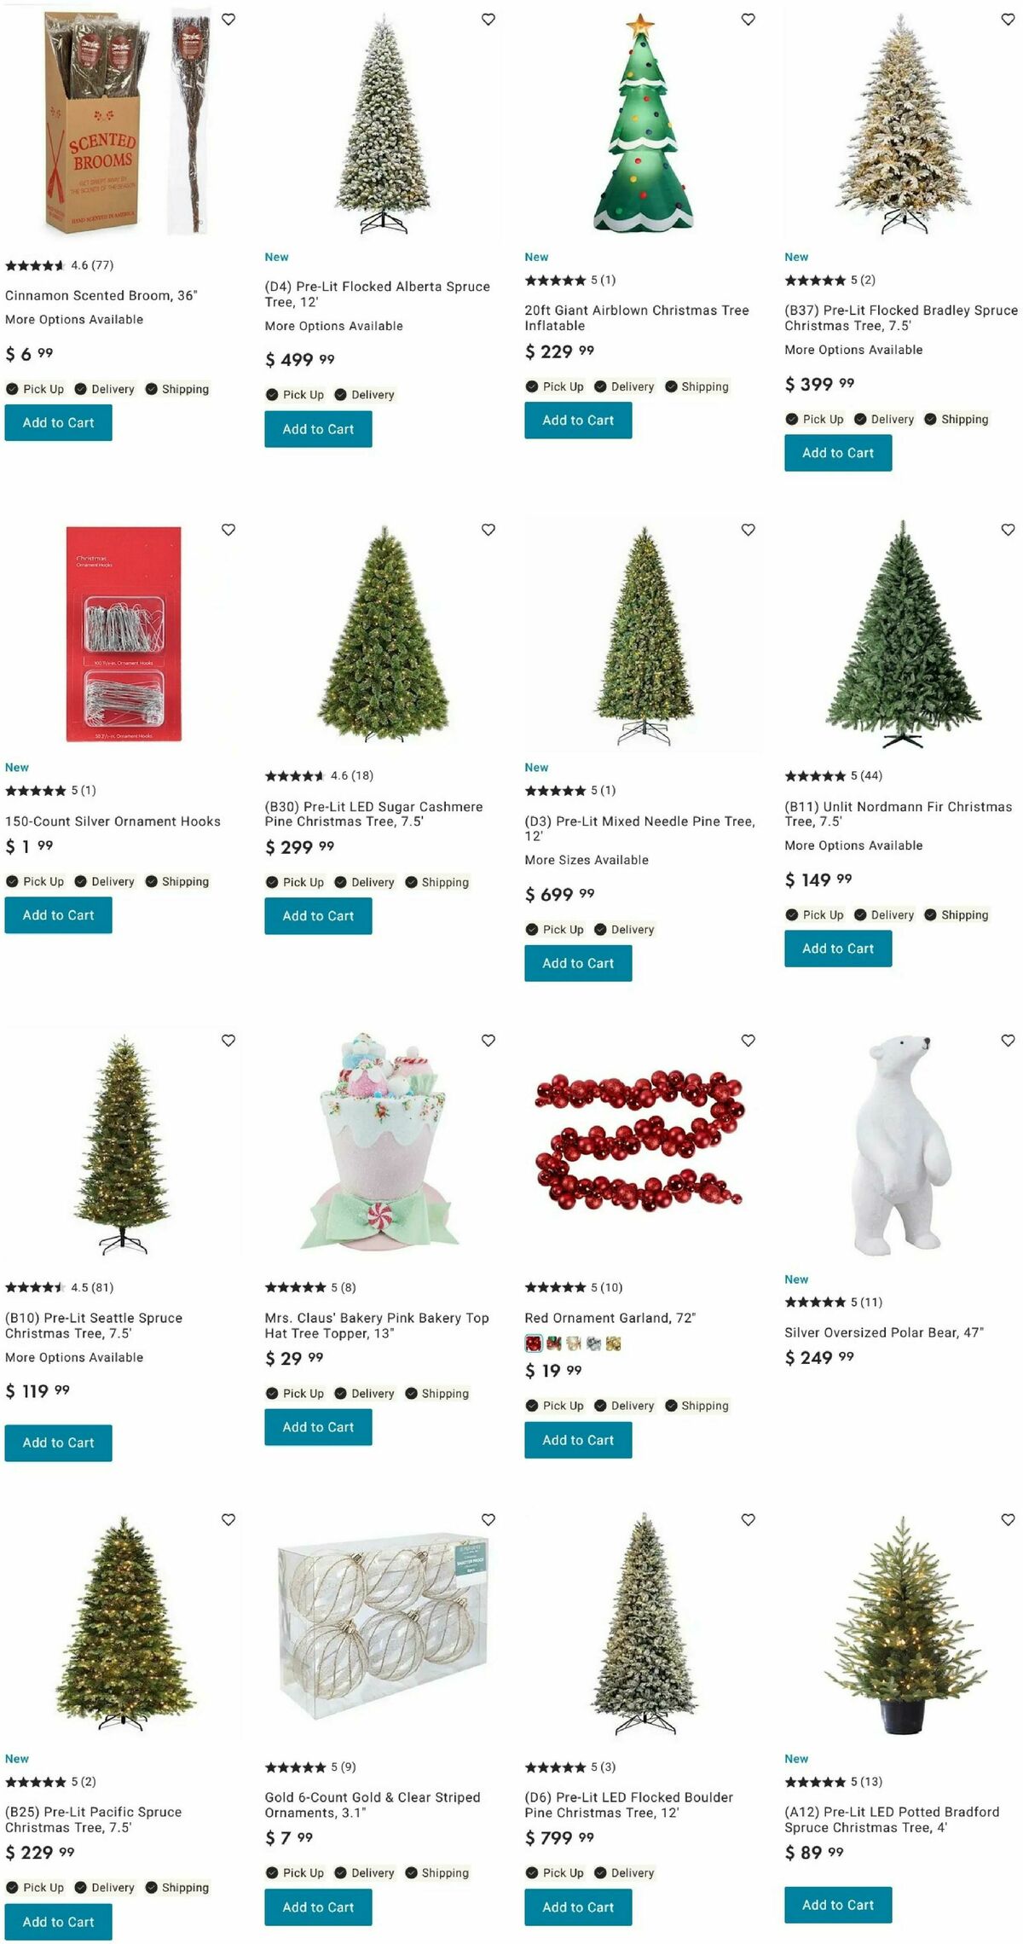The width and height of the screenshot is (1023, 1944).
Task: Click More Options Available under Nordmann Fir
Action: point(853,845)
